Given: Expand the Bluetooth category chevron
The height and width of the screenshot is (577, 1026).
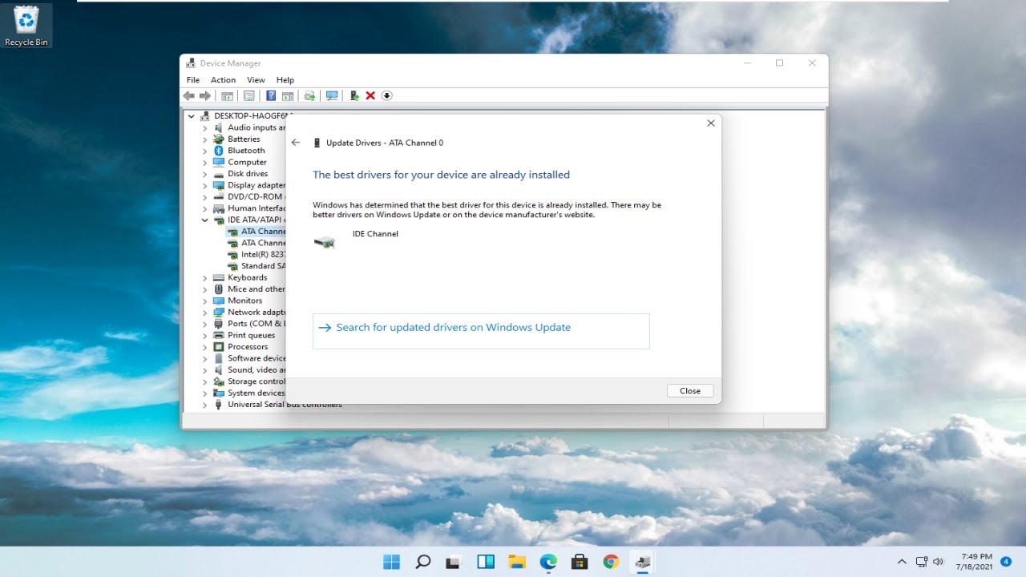Looking at the screenshot, I should (x=204, y=151).
